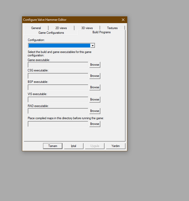Click the compiled maps directory field
This screenshot has width=189, height=201.
(58, 124)
